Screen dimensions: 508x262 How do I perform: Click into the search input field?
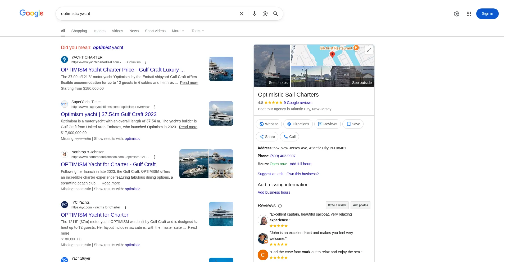tap(148, 14)
